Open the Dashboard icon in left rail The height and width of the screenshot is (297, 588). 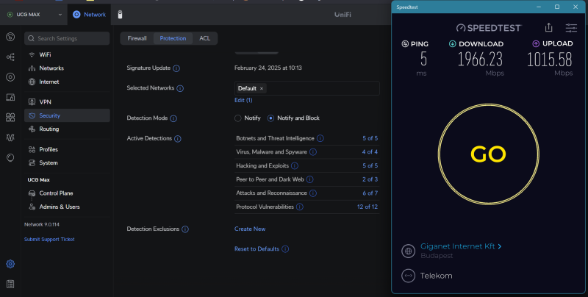click(x=10, y=37)
